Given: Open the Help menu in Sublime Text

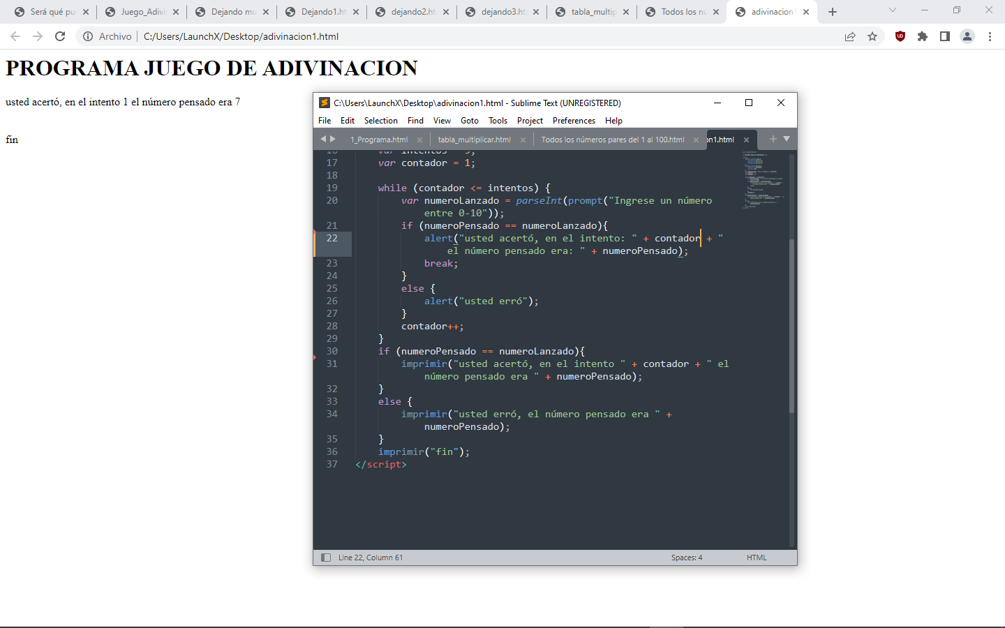Looking at the screenshot, I should (614, 121).
